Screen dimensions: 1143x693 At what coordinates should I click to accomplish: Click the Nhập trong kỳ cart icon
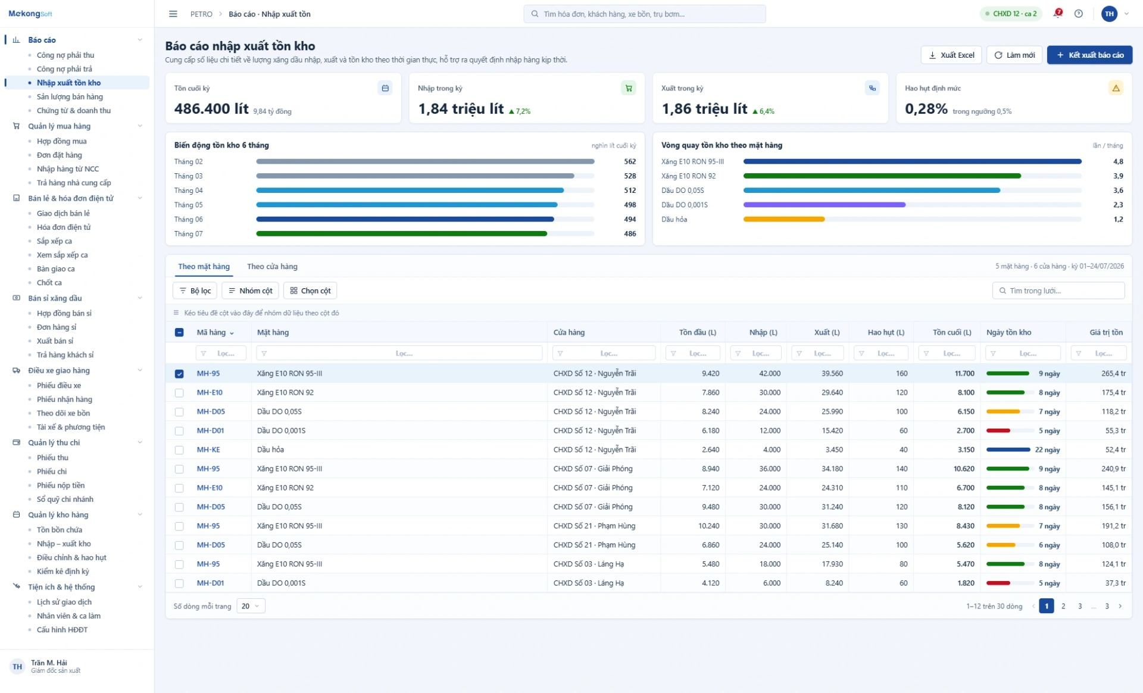coord(629,88)
